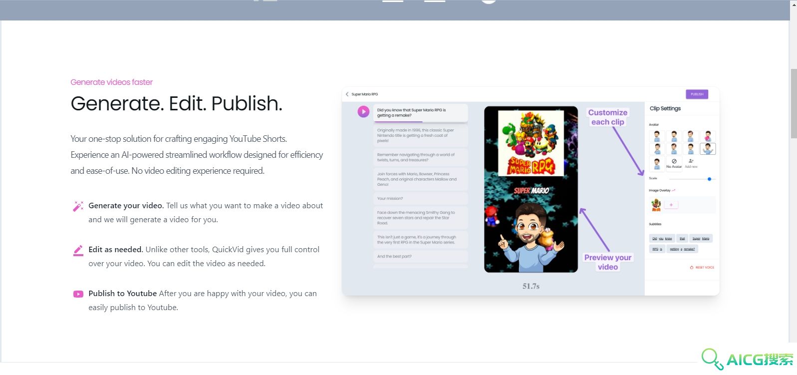Click the page vertical scrollbar thumb
The image size is (797, 375).
[x=794, y=103]
